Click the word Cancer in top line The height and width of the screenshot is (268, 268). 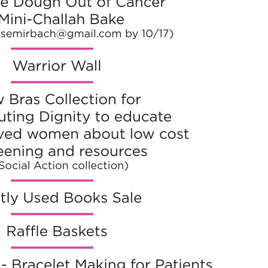pyautogui.click(x=140, y=4)
